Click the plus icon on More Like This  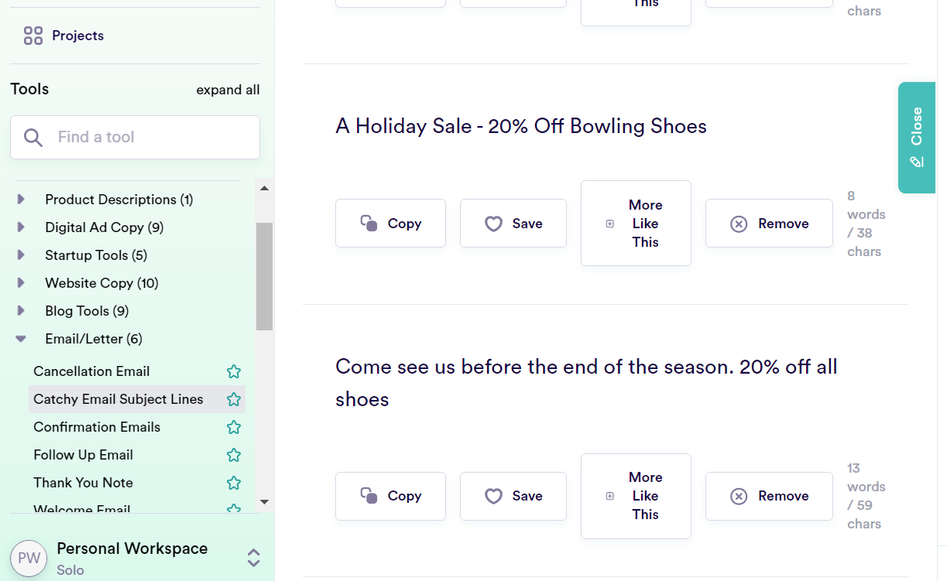pos(609,224)
